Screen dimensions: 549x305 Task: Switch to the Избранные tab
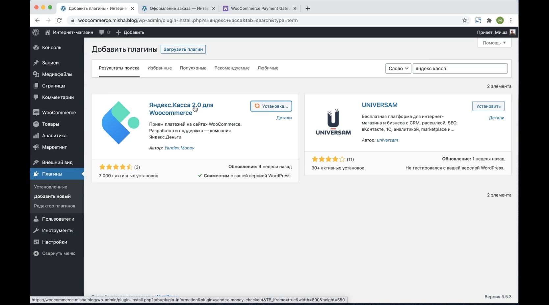[x=160, y=68]
